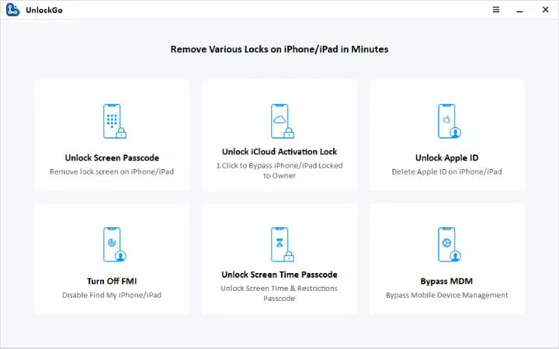Click the 'Remove Various Locks' heading
The image size is (559, 349).
coord(279,49)
